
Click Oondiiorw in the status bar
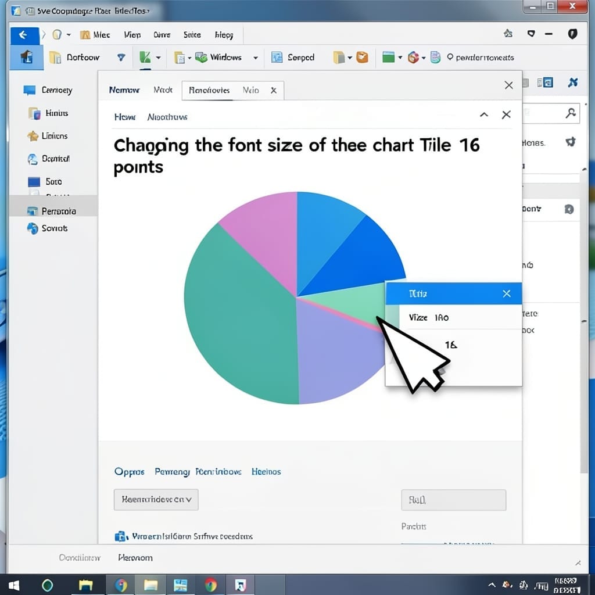pos(80,558)
